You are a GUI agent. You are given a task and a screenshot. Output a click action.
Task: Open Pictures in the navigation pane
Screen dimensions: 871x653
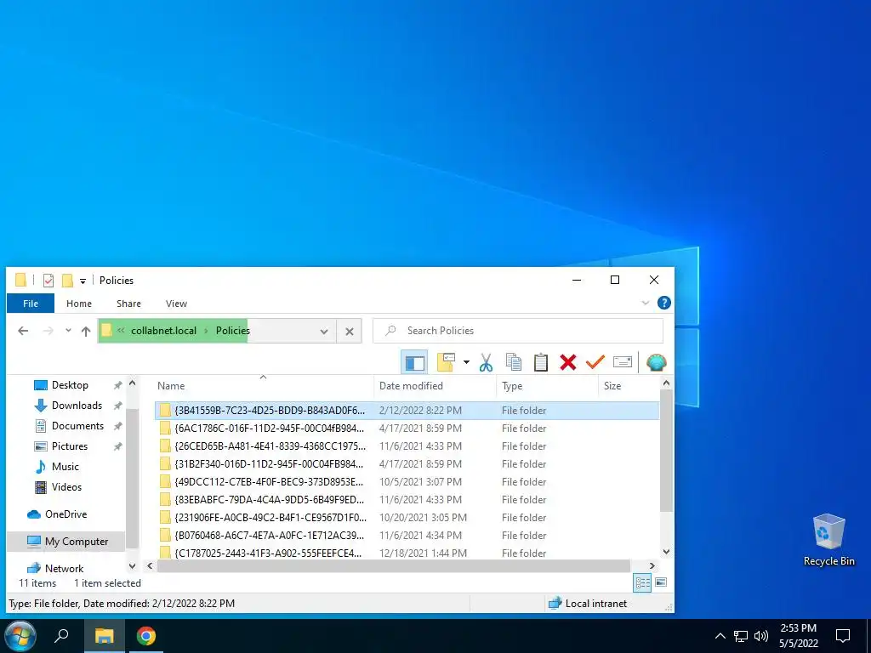click(x=70, y=446)
